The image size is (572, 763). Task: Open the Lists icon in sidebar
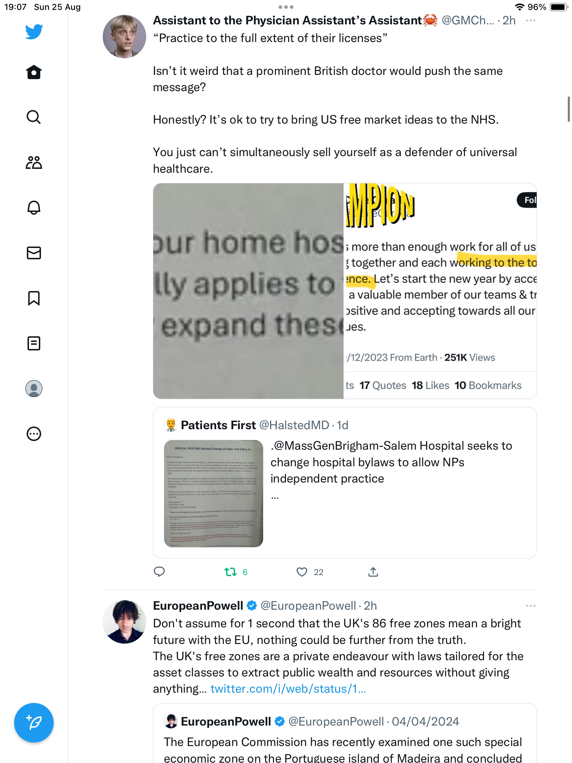[34, 343]
